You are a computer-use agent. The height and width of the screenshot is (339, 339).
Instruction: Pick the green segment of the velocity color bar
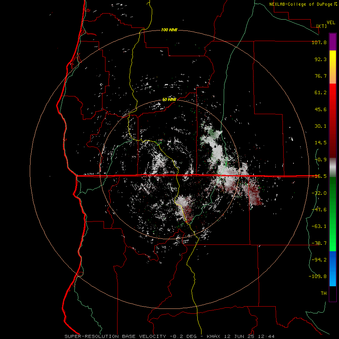(x=333, y=214)
